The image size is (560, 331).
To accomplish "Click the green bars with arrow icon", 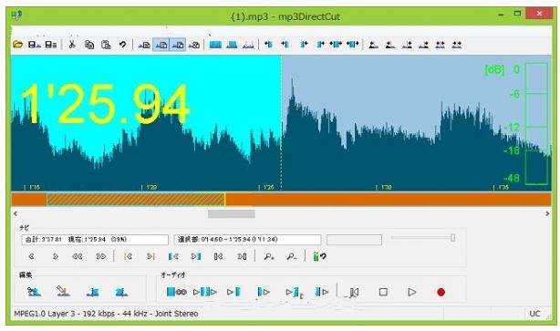I will coord(319,256).
